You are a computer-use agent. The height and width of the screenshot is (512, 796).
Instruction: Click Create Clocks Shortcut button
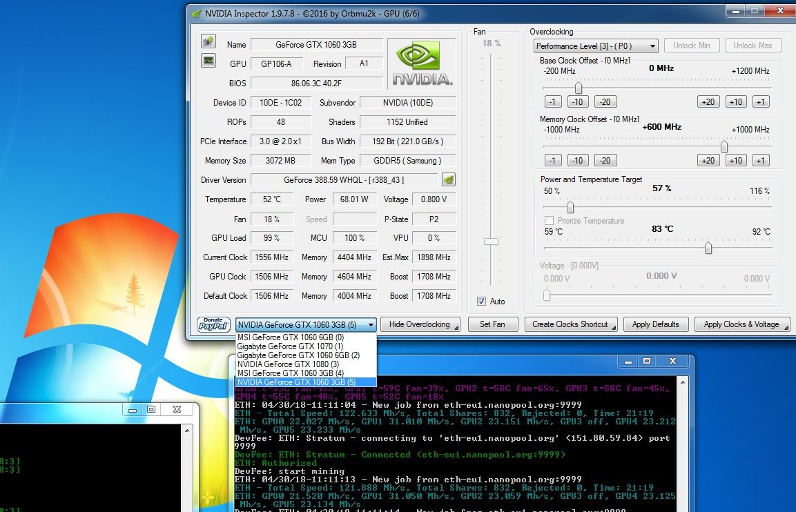[x=571, y=324]
